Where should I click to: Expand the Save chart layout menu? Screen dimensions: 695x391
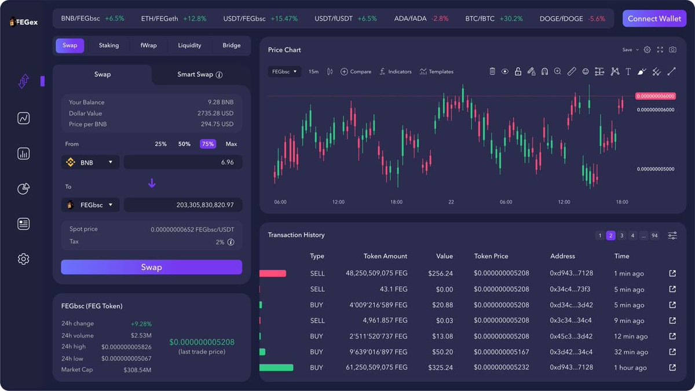629,50
